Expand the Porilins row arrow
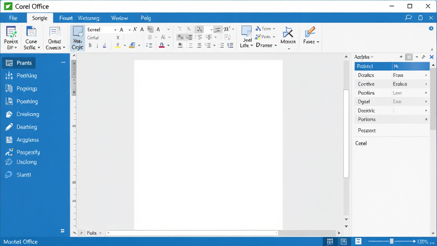 tap(426, 93)
